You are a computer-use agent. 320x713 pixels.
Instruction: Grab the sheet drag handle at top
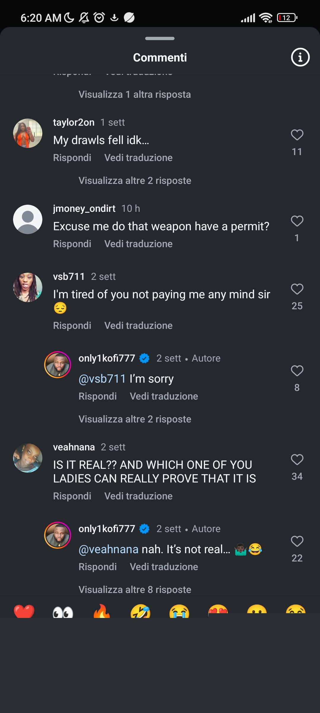(160, 38)
